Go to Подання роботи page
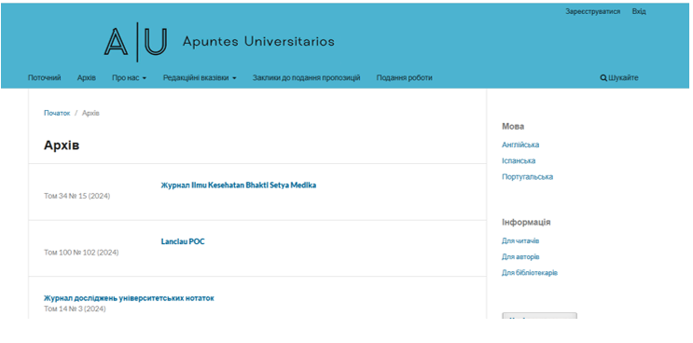The width and height of the screenshot is (693, 343). (405, 78)
